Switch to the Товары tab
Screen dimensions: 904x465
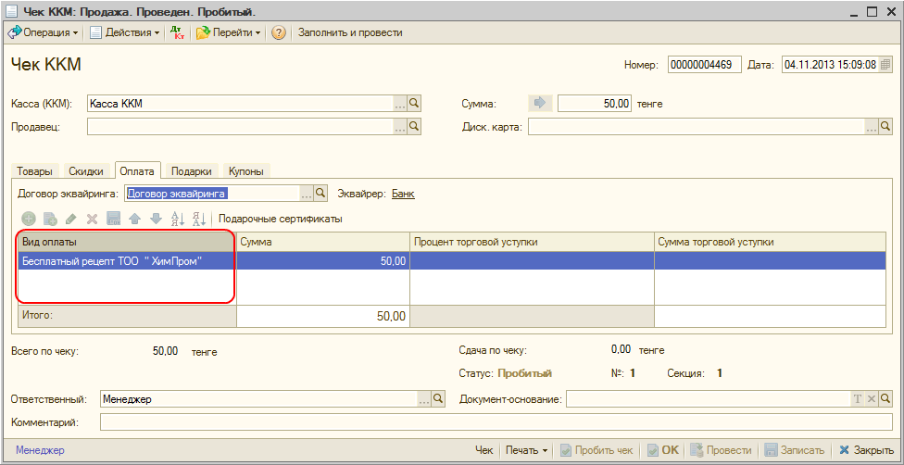[x=36, y=171]
